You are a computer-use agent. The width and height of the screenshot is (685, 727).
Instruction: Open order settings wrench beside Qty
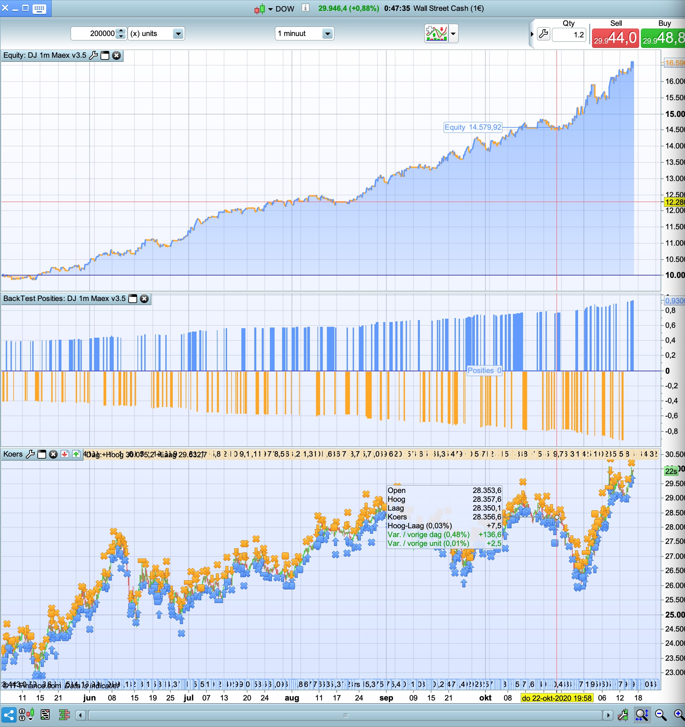543,34
